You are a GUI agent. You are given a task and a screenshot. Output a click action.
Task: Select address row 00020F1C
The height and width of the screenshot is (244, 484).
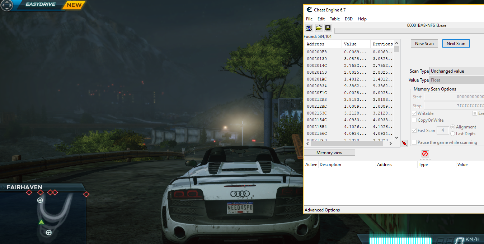pos(349,93)
